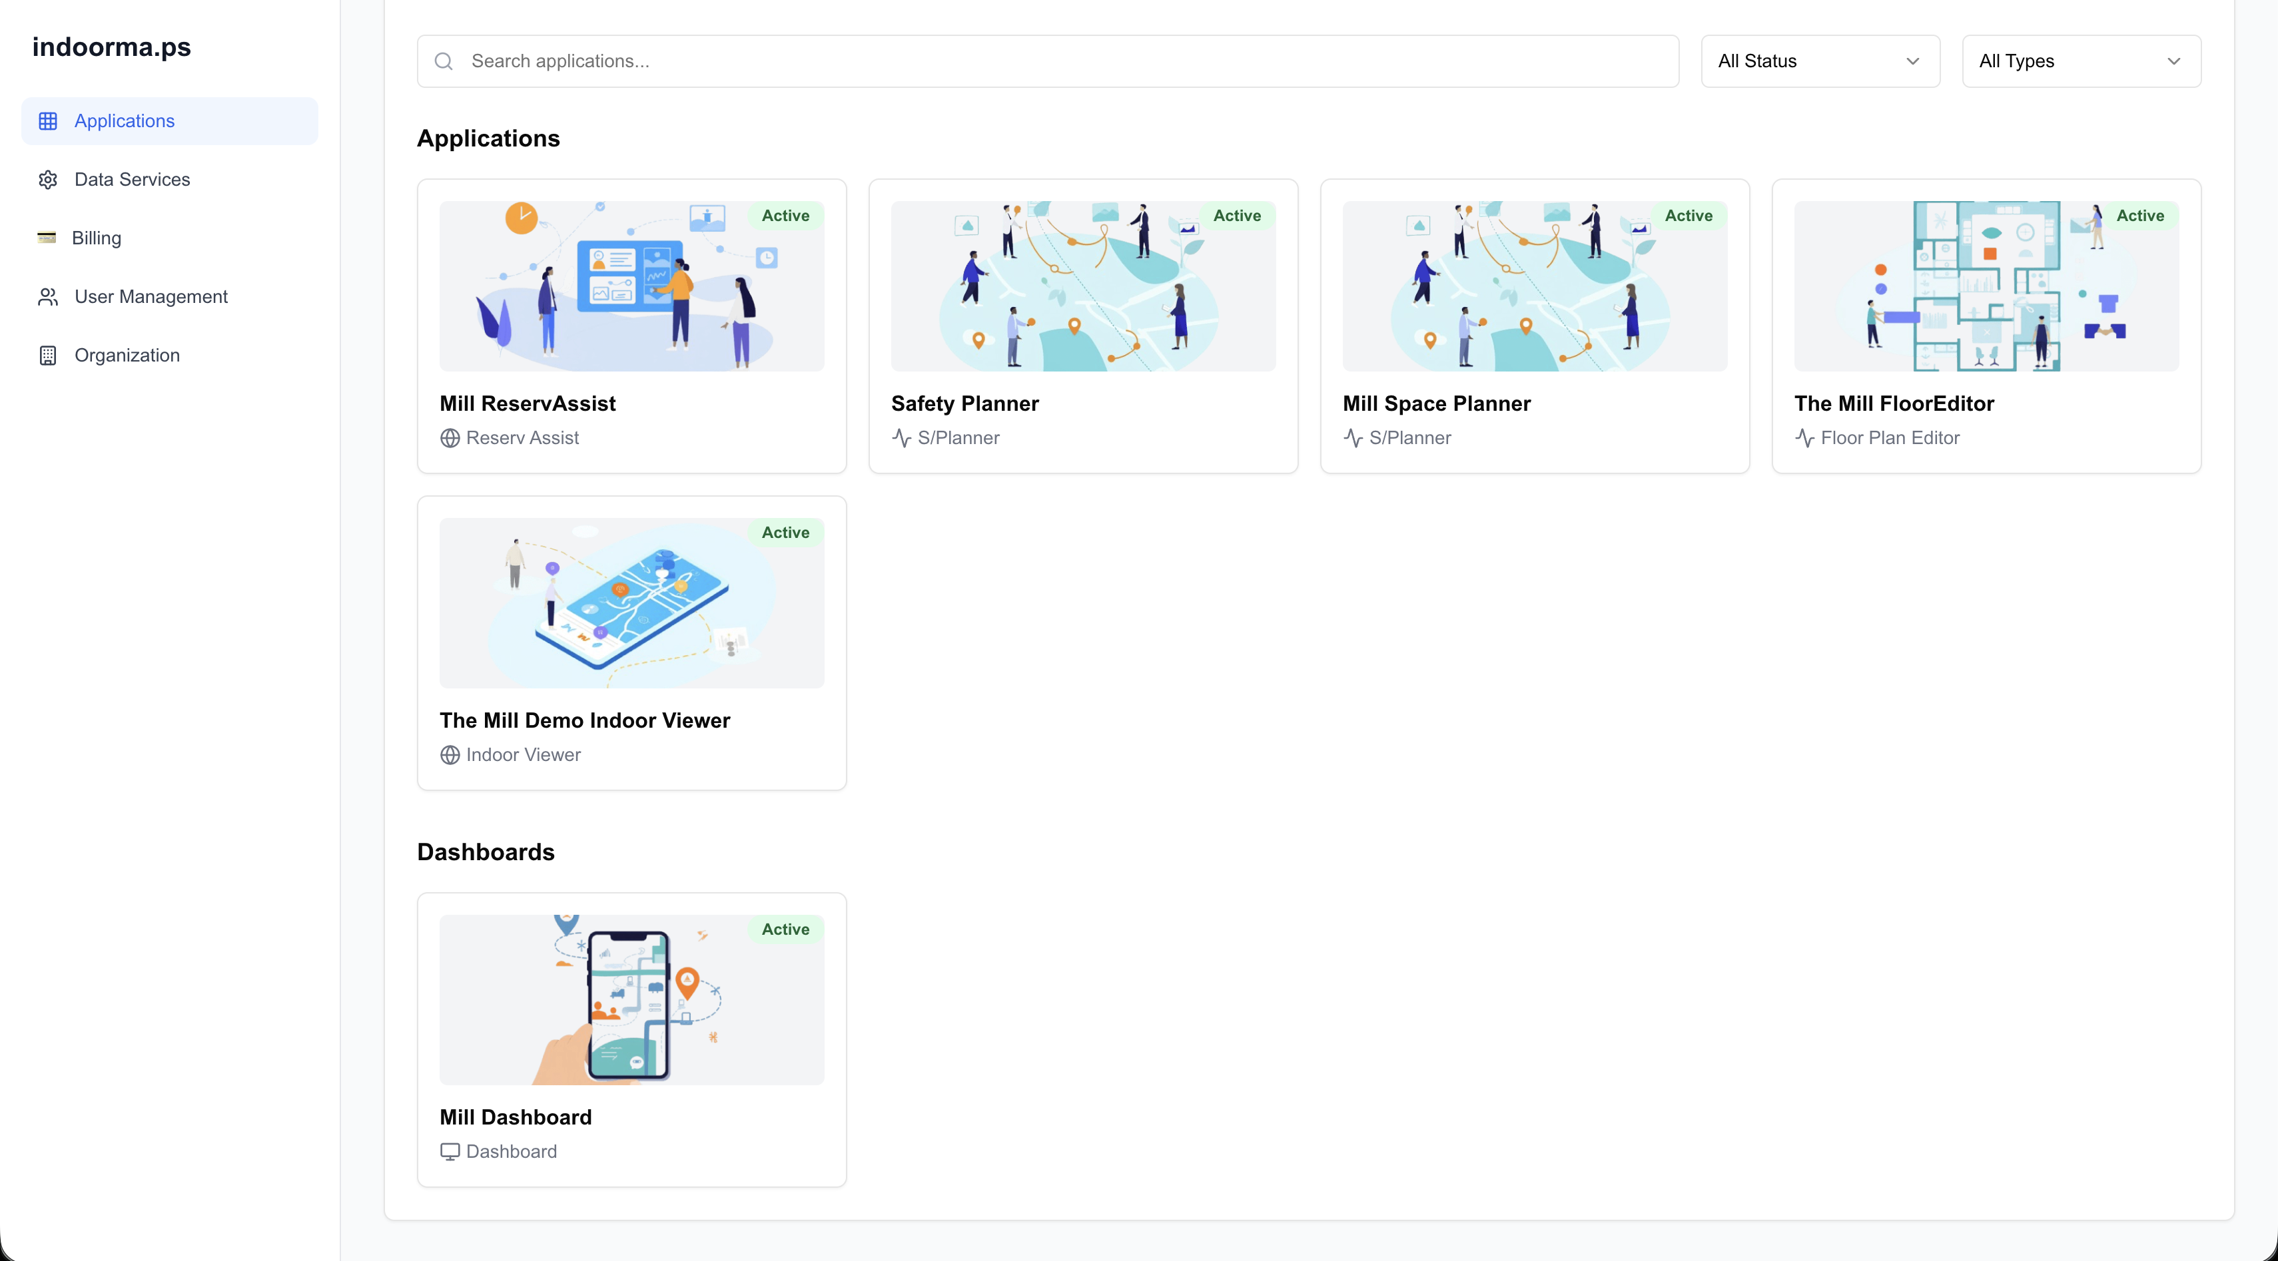
Task: Click the Mill Dashboard title
Action: click(516, 1118)
